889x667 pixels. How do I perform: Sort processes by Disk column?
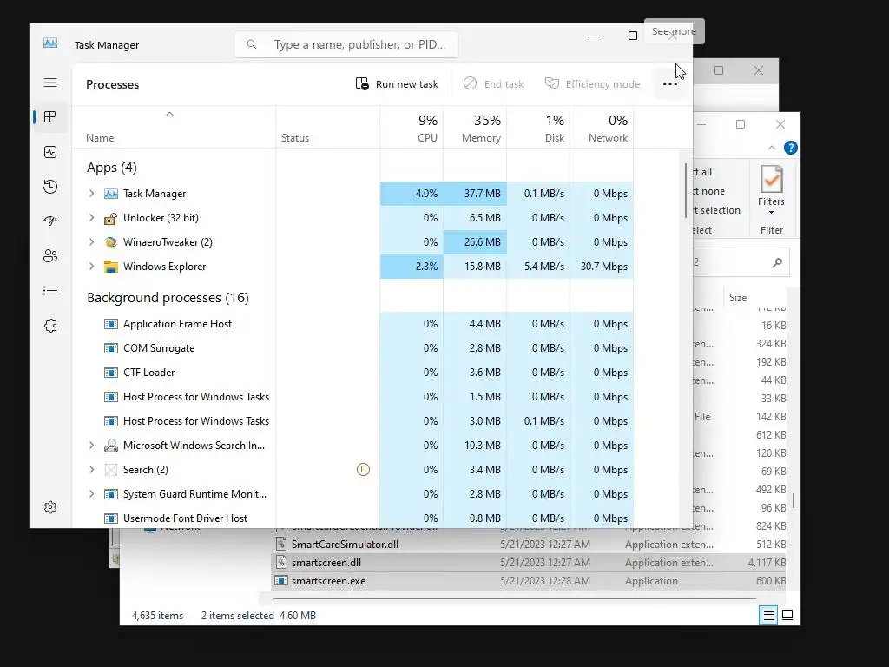tap(538, 127)
